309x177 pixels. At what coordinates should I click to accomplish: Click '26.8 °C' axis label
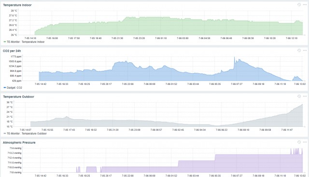[13, 25]
